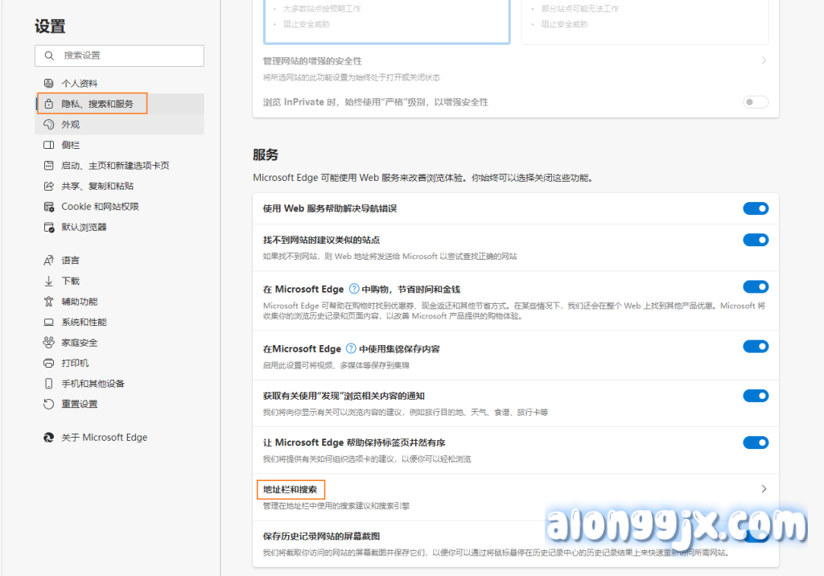
Task: Click the help icon next to 在 Microsoft Edge 中购物
Action: [x=353, y=289]
